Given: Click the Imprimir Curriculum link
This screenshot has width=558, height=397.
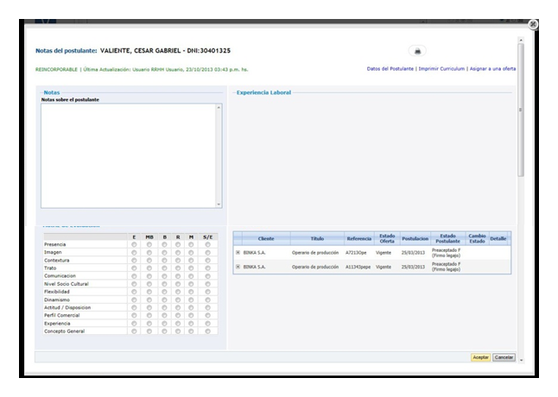Looking at the screenshot, I should [441, 68].
